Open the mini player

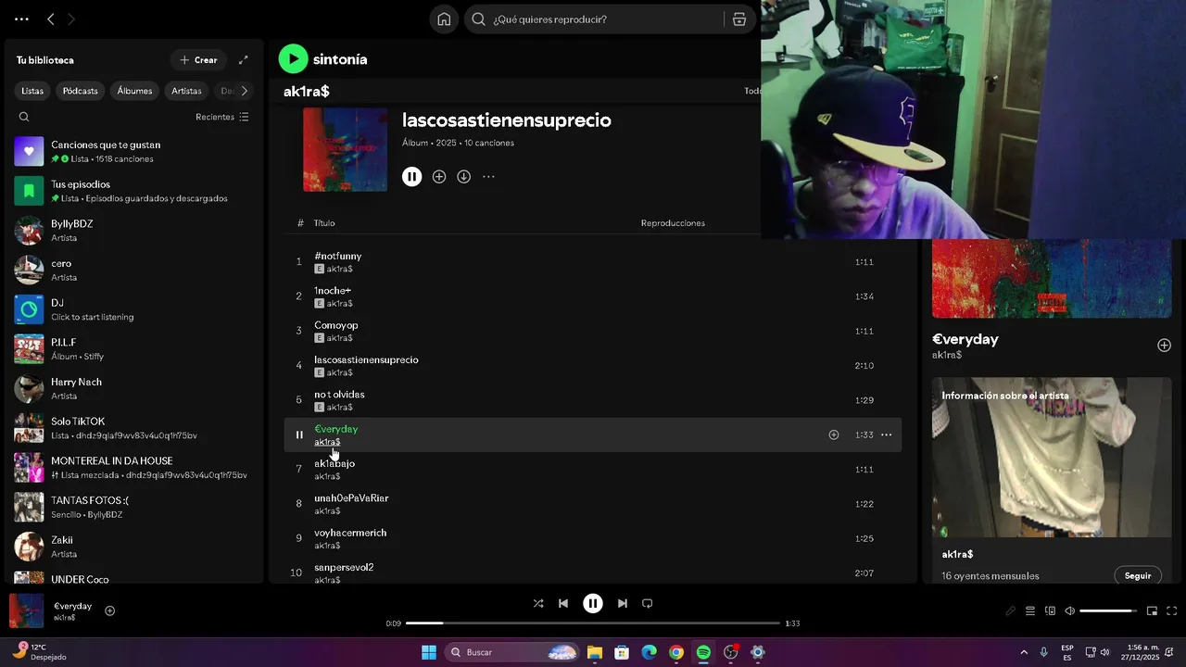pos(1153,611)
